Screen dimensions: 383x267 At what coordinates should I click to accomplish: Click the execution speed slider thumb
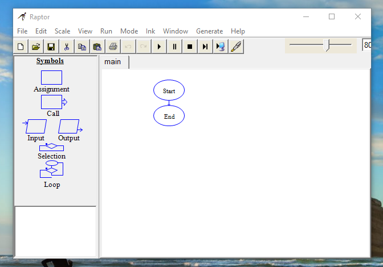[327, 45]
